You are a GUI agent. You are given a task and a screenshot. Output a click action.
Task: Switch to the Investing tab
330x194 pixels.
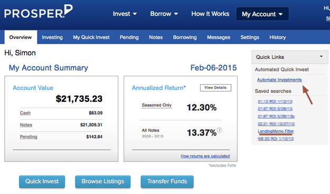click(52, 37)
